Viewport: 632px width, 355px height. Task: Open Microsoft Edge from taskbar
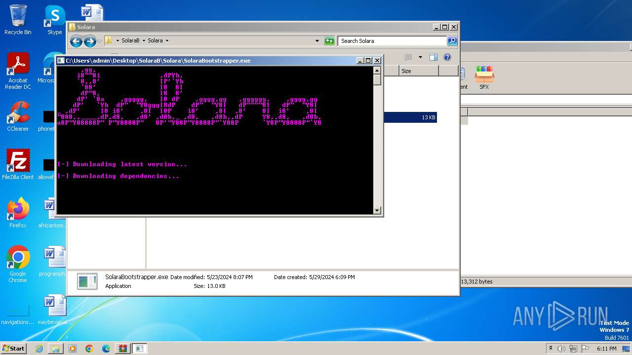click(x=106, y=349)
